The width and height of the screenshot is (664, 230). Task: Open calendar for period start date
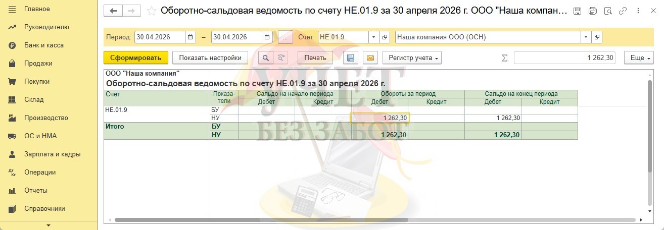pyautogui.click(x=191, y=37)
